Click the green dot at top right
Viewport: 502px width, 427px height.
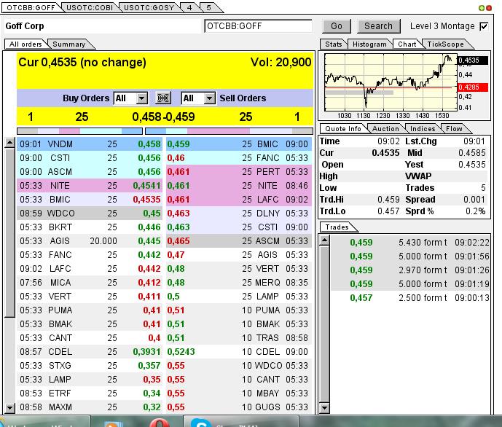tap(482, 8)
